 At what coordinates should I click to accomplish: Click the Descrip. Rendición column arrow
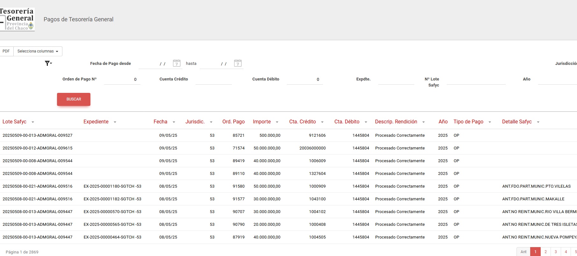click(424, 122)
